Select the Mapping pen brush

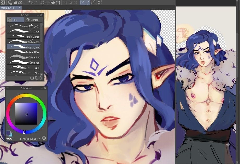point(23,47)
